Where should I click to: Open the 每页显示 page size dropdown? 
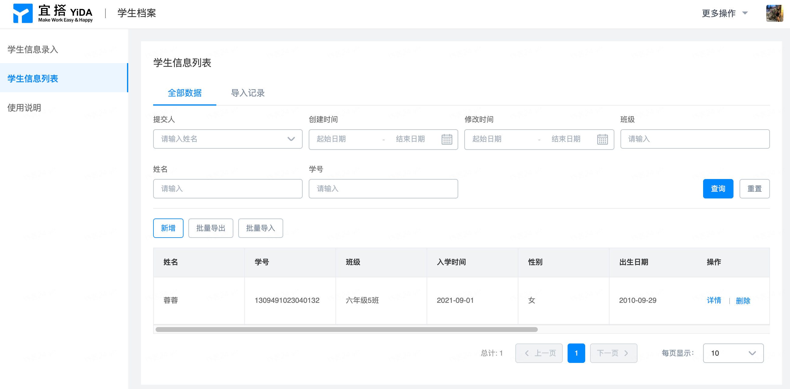[x=733, y=353]
